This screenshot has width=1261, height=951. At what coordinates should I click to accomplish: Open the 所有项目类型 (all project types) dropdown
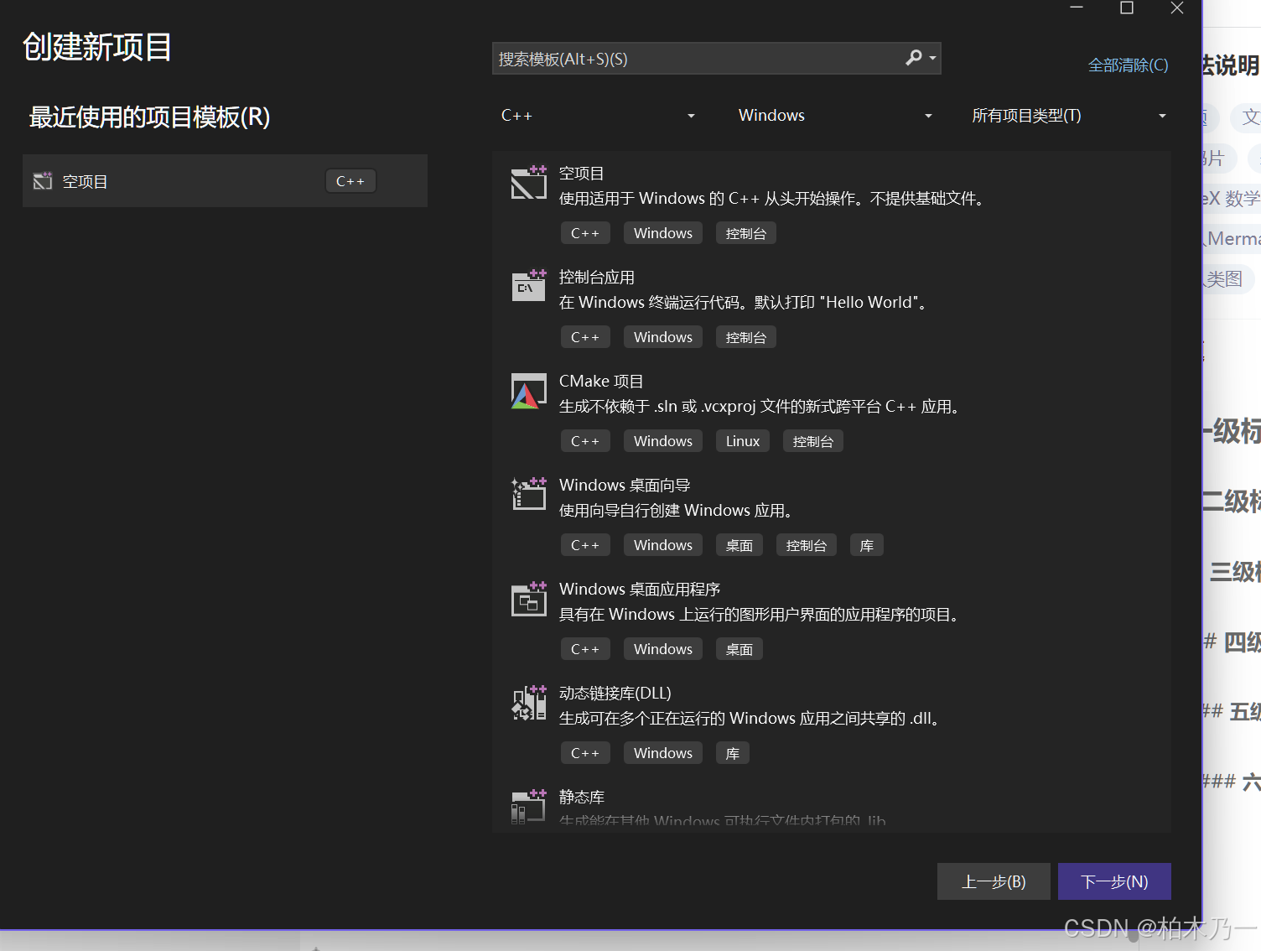pyautogui.click(x=1069, y=116)
